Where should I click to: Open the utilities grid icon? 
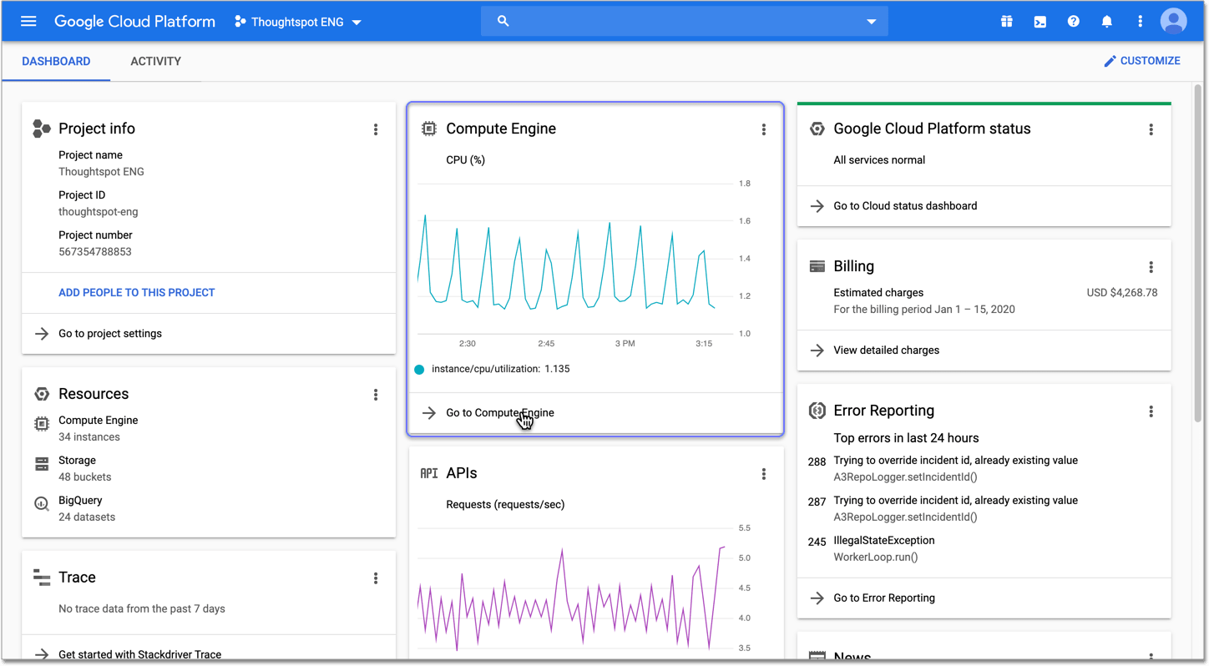(x=1006, y=21)
